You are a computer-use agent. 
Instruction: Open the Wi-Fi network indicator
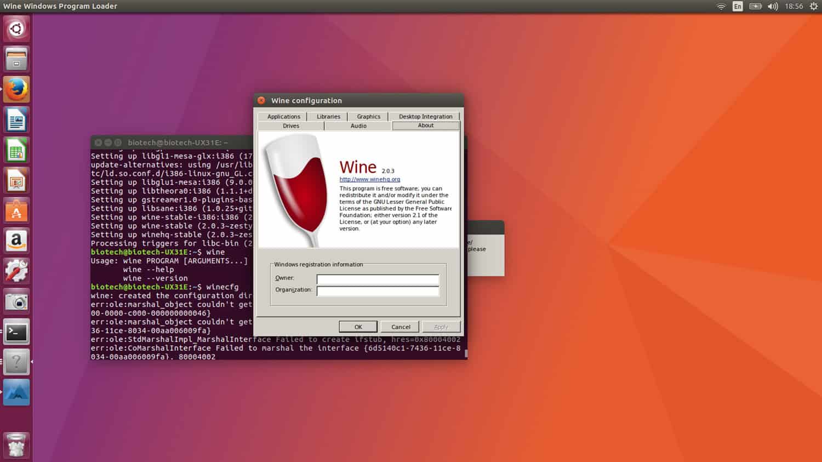(721, 7)
